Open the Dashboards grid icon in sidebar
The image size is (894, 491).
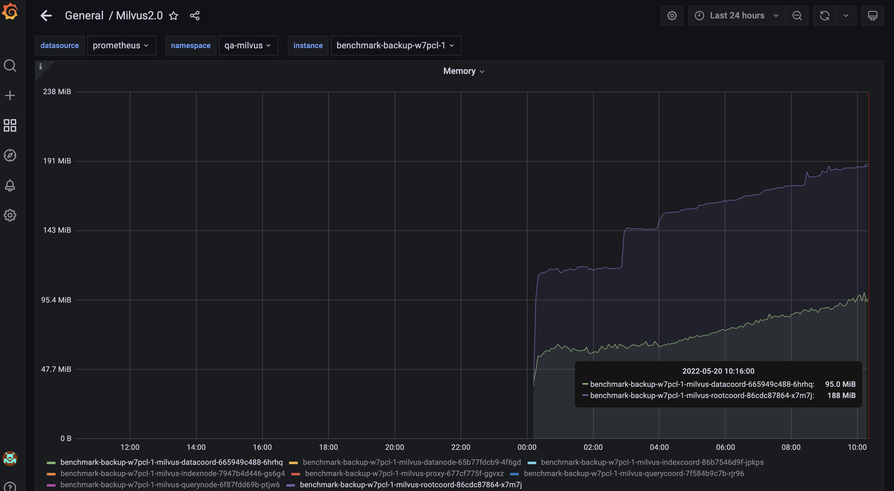[x=10, y=125]
